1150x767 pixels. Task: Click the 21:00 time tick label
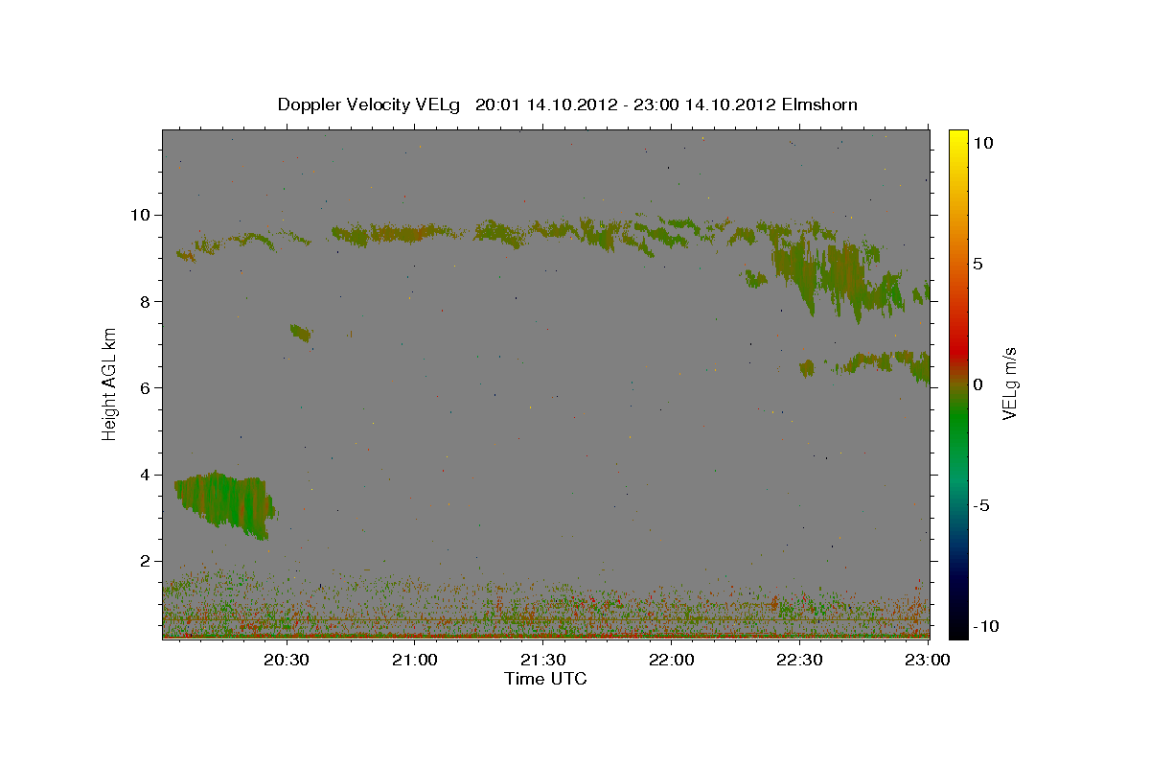[x=415, y=660]
